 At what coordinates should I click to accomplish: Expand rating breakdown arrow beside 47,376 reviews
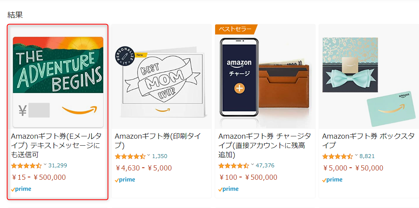[252, 165]
